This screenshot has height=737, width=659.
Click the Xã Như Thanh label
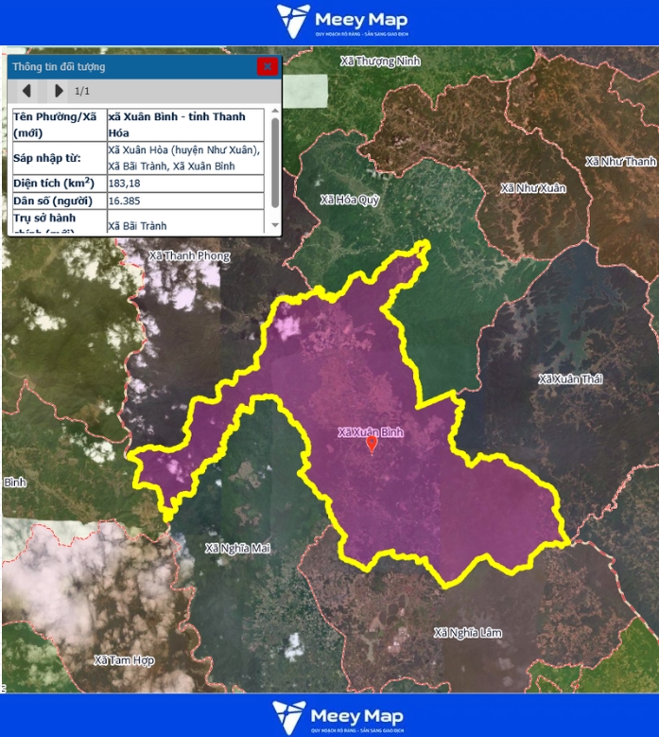[x=620, y=162]
